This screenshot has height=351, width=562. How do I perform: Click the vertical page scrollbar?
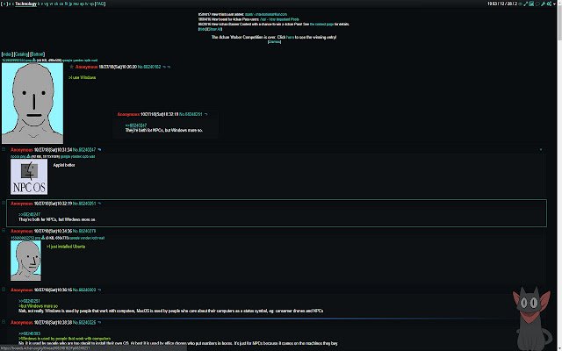(559, 175)
